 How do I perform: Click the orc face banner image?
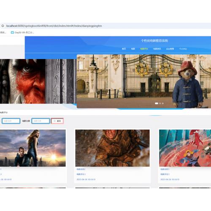38,81
